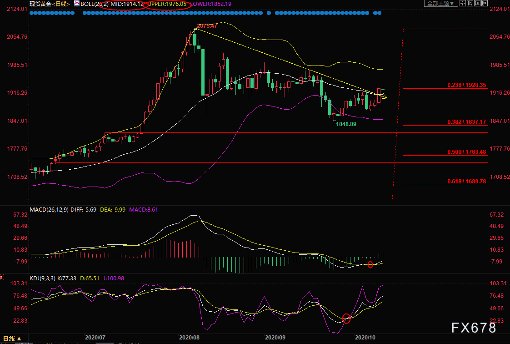Click the 0.236 \ 1928.35 Fibonacci level
510x344 pixels.
tap(466, 85)
